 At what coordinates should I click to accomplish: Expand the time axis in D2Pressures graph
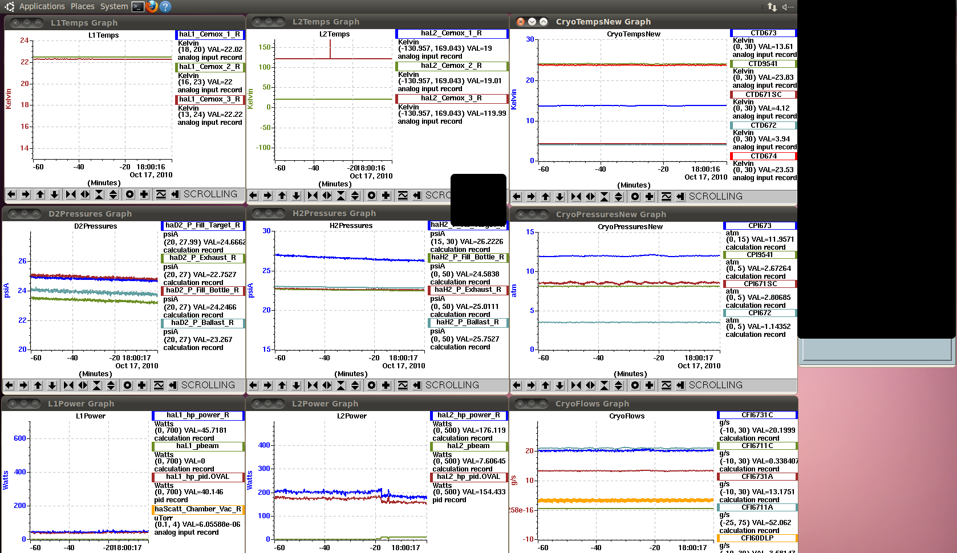pyautogui.click(x=83, y=385)
